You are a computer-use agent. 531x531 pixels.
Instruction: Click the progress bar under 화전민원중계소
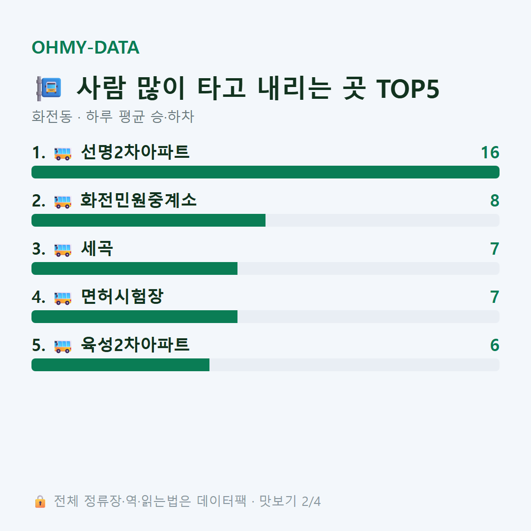[265, 220]
